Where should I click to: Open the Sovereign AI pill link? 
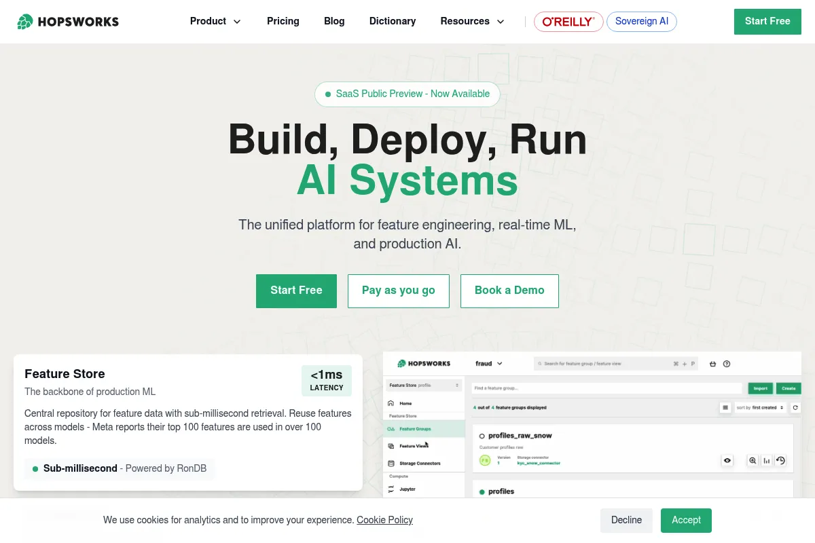(642, 22)
